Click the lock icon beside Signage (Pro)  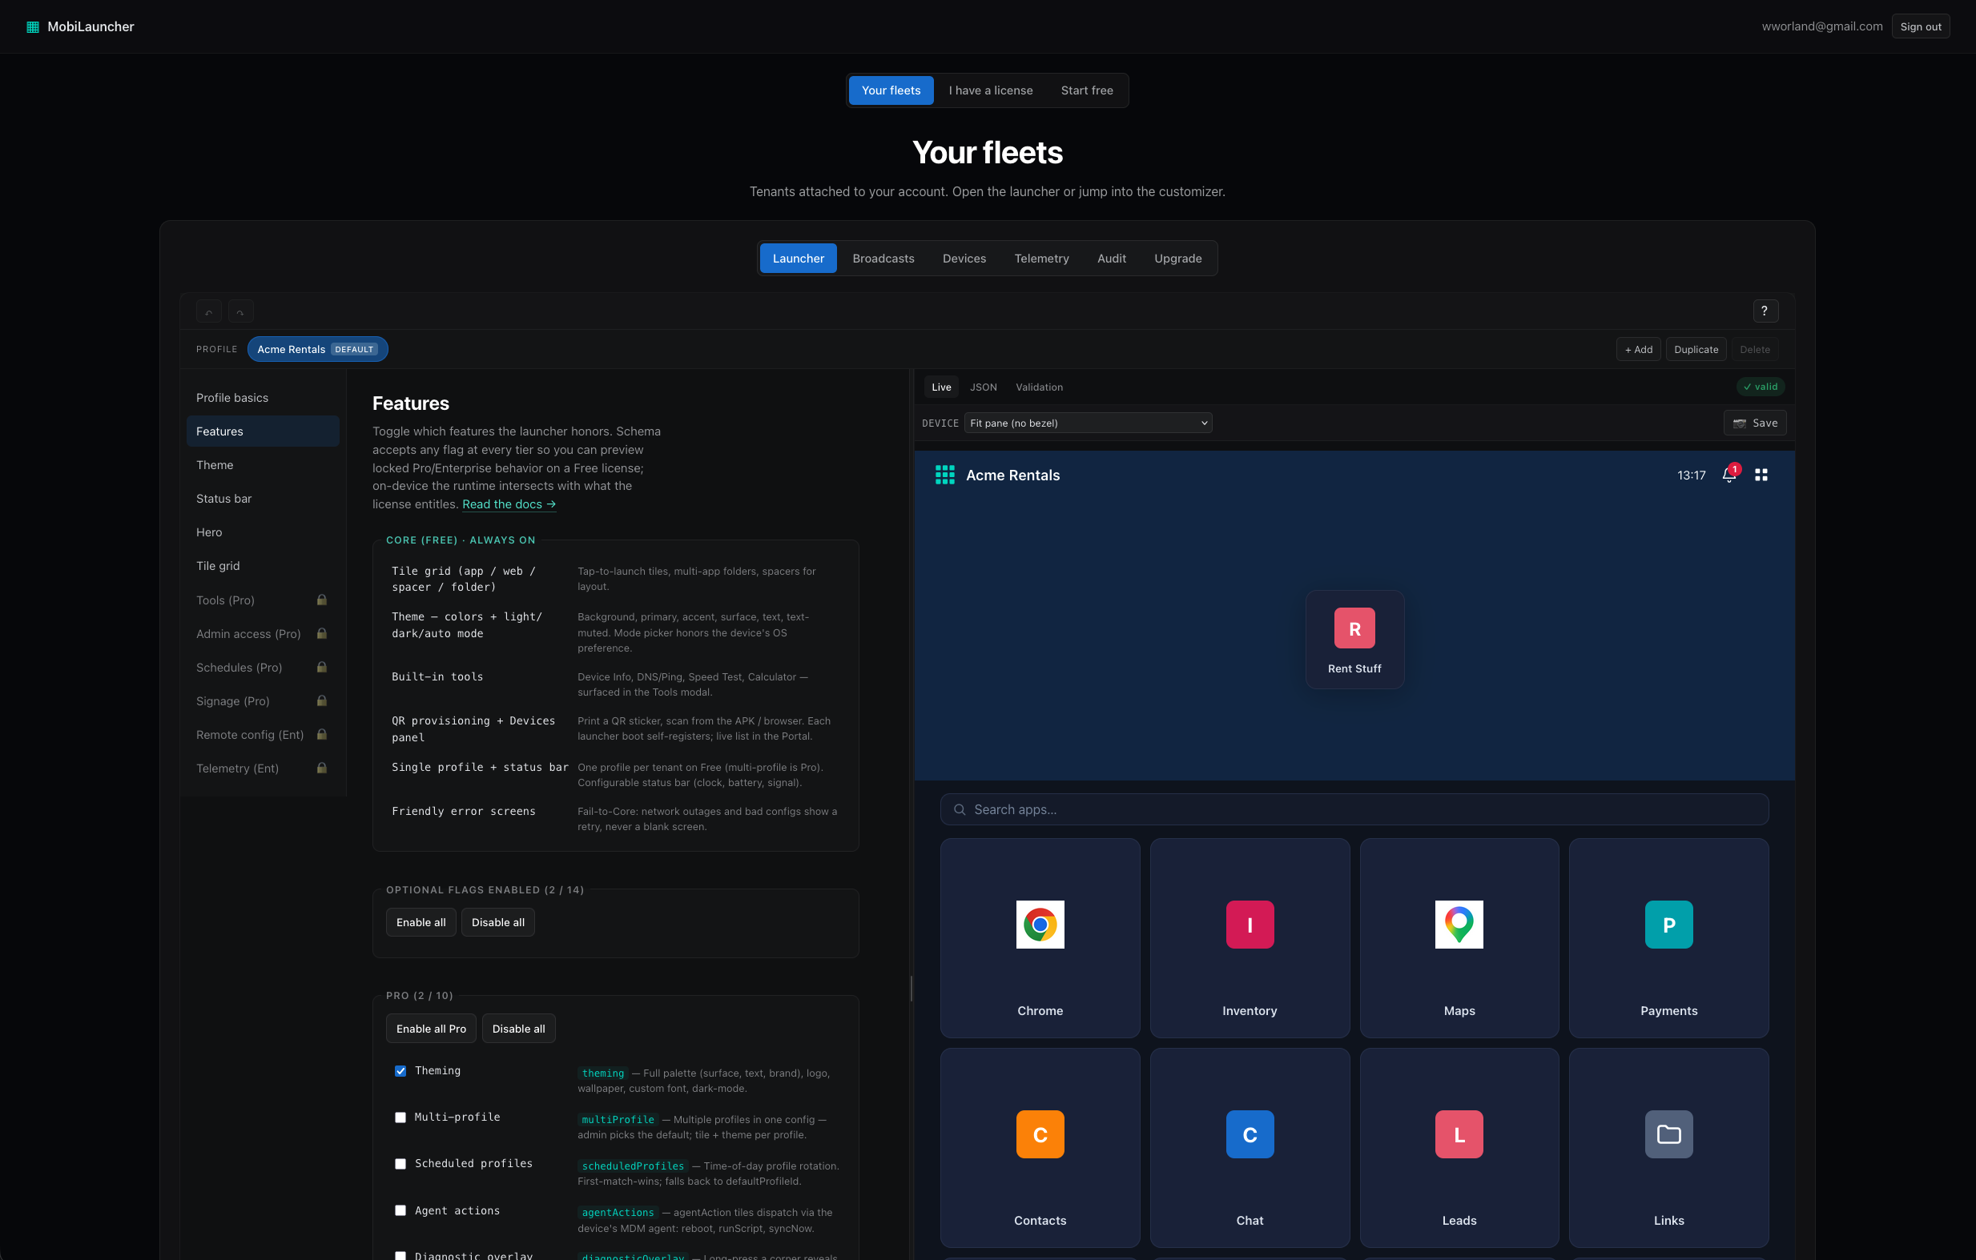pos(322,700)
